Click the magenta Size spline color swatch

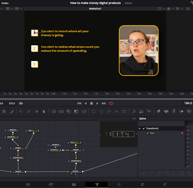click(x=182, y=133)
